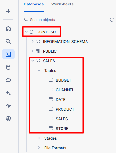Screen dimensions: 116x153
Task: Select the Databases tab
Action: pos(34,4)
